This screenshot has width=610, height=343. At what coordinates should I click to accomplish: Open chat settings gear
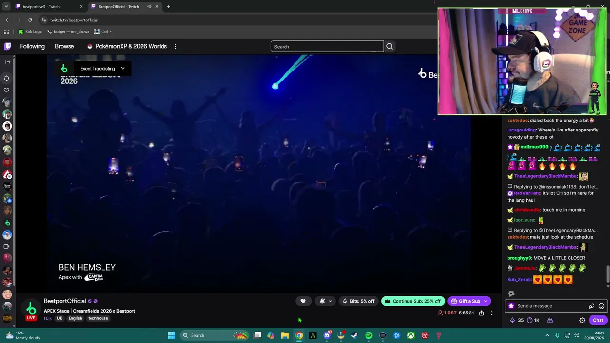[x=582, y=320]
